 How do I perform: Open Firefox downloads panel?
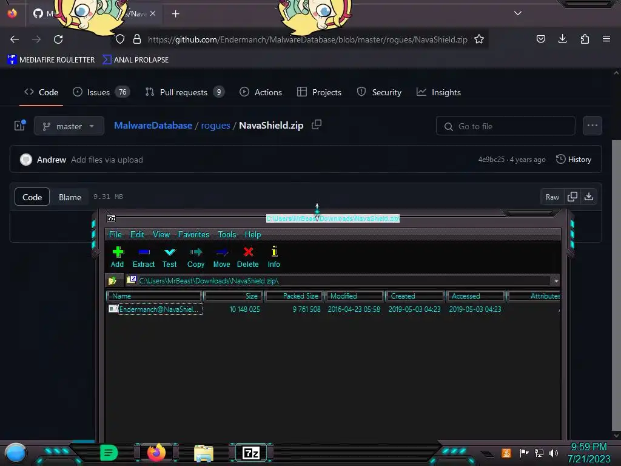[x=562, y=39]
